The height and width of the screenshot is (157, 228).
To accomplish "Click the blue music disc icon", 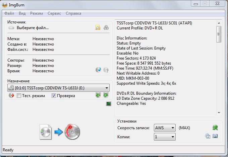I will [98, 70].
